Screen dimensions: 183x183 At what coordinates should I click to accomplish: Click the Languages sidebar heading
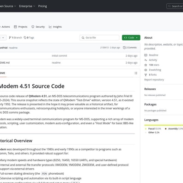[151, 120]
